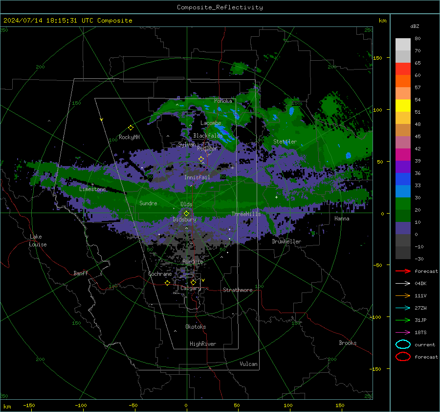Select the Lacombe label on the map
The image size is (440, 412).
pos(211,123)
